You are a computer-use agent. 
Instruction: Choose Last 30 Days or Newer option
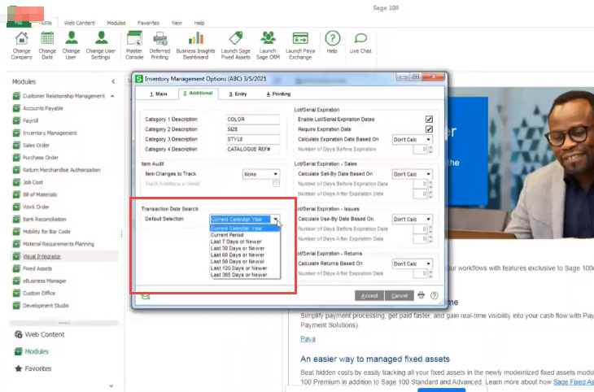[x=238, y=248]
